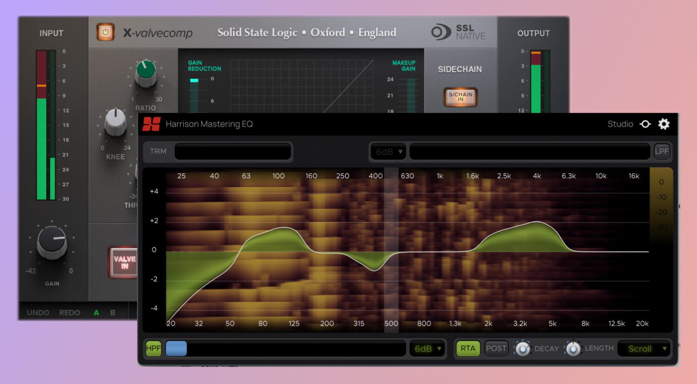Enable the HPF toggle in Harrison EQ
Screen dimensions: 697x384
click(153, 348)
